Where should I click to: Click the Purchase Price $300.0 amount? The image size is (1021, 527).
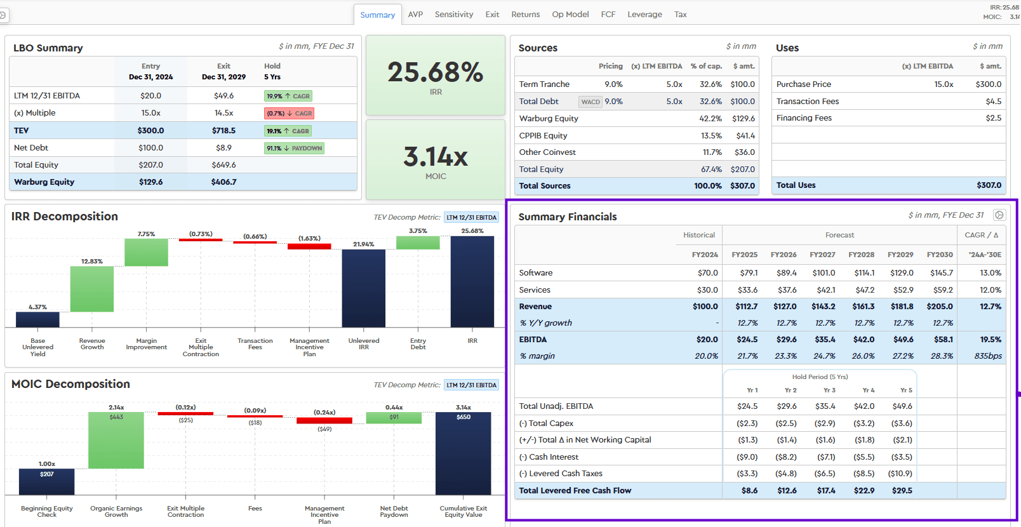pos(988,84)
